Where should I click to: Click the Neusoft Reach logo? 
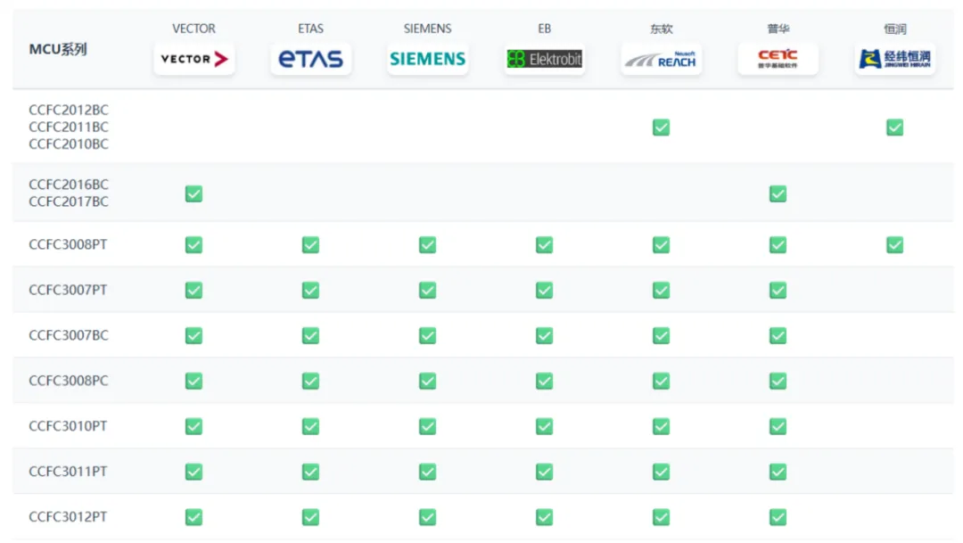click(662, 59)
